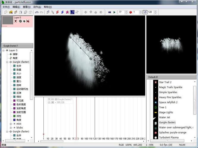Image resolution: width=198 pixels, height=148 pixels.
Task: Click the highlighted blue sparkle toolbar button
Action: coord(72,12)
